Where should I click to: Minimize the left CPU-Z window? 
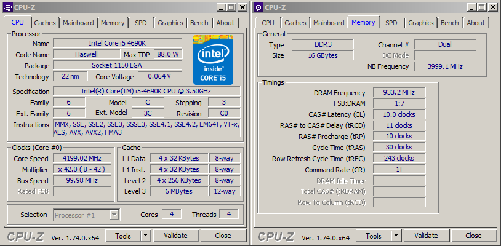coord(222,7)
